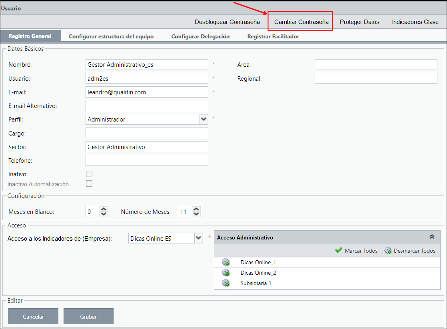
Task: Click the green checkmark Marcar Todos icon
Action: (x=339, y=250)
